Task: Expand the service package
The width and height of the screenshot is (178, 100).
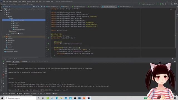Action: coord(12,27)
